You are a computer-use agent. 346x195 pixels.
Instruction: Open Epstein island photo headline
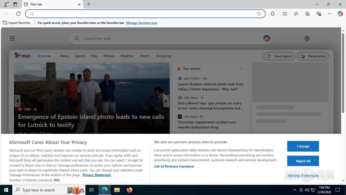pos(91,121)
